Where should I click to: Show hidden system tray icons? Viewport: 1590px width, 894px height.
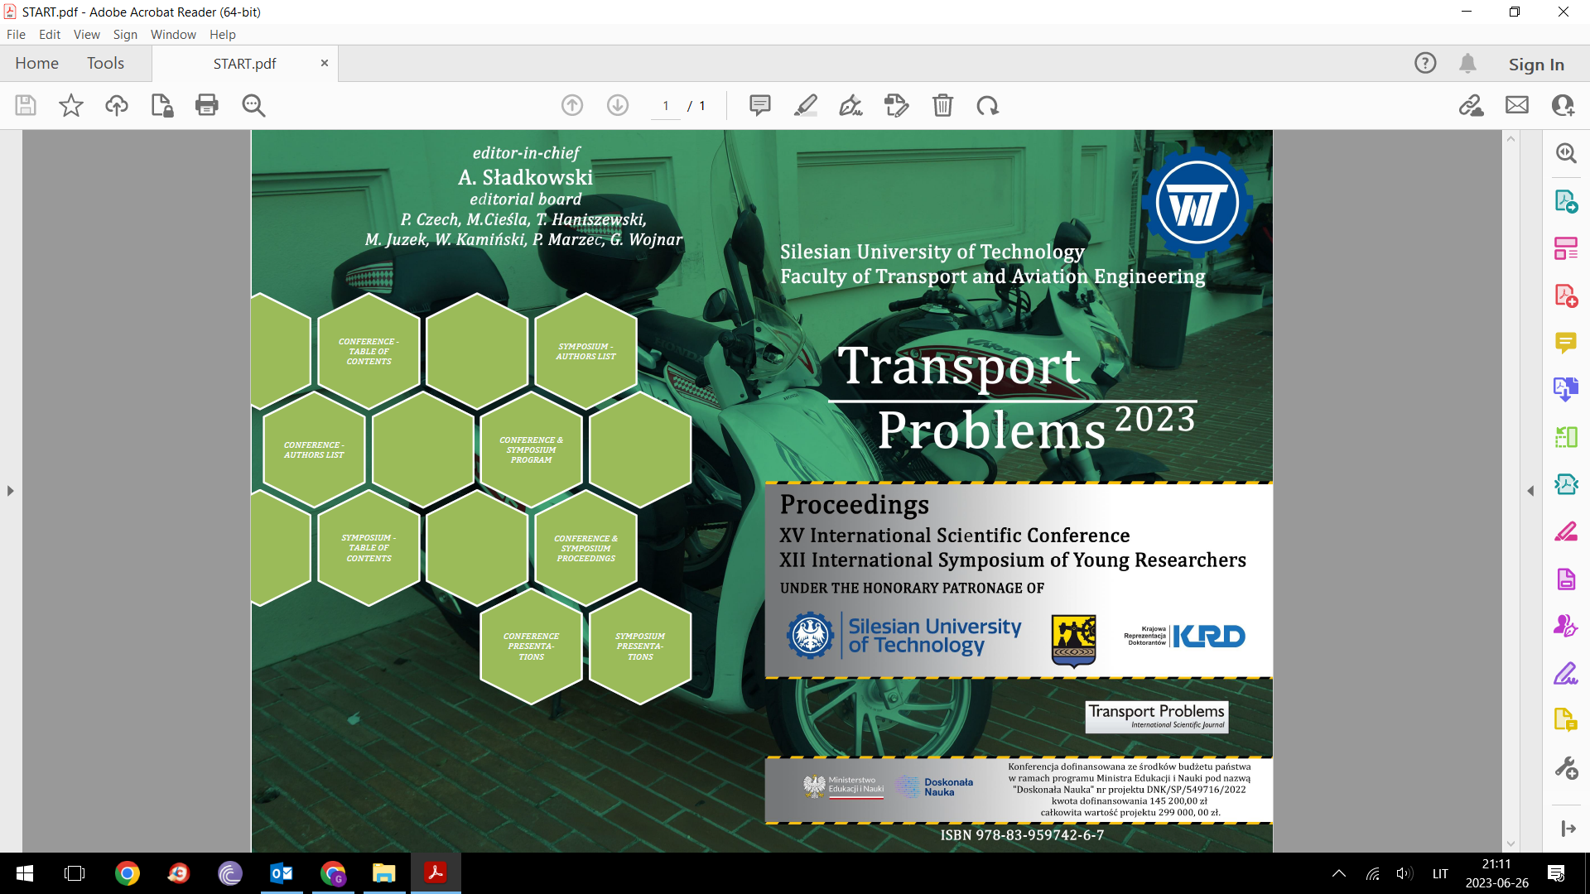[x=1339, y=873]
